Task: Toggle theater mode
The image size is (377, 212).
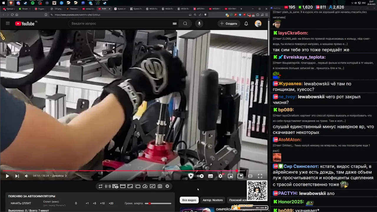Action: click(x=250, y=176)
